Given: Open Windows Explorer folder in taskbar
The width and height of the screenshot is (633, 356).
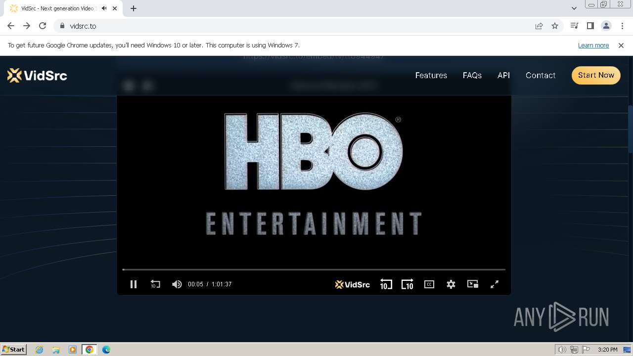Looking at the screenshot, I should (56, 350).
